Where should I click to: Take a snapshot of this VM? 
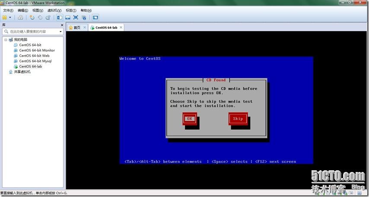pos(32,17)
